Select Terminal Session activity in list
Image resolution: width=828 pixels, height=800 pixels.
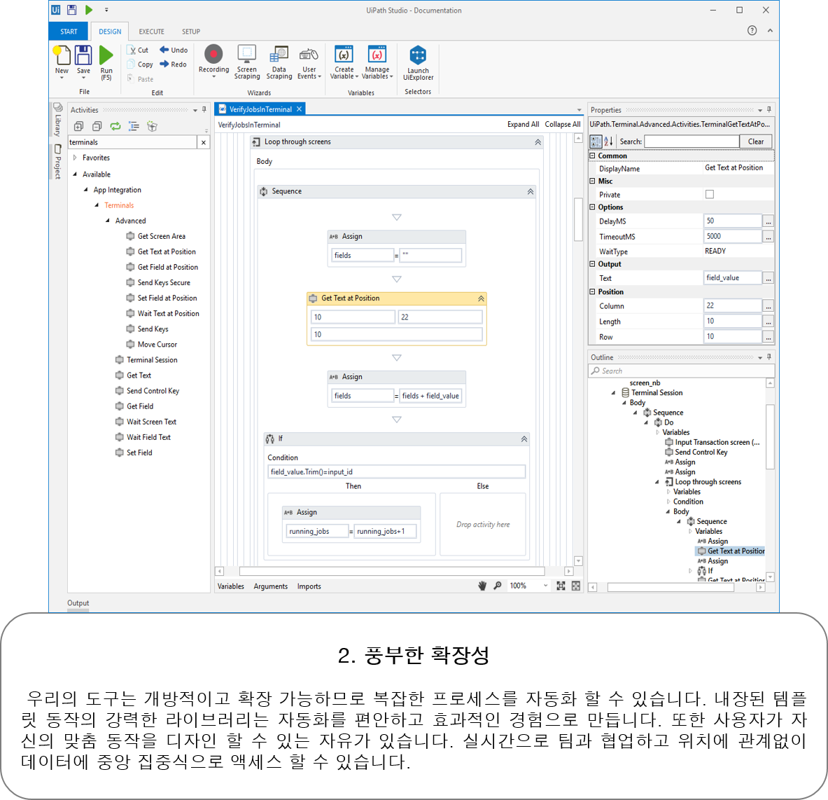146,360
